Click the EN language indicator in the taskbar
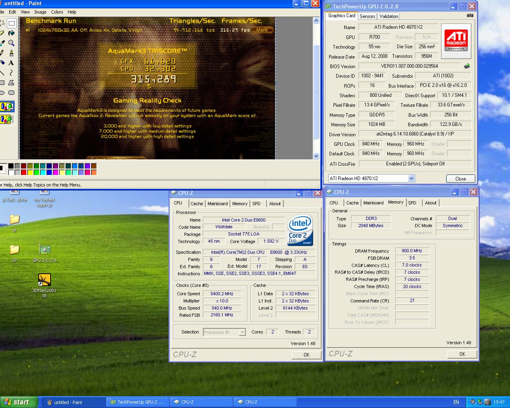The width and height of the screenshot is (510, 408). click(456, 402)
